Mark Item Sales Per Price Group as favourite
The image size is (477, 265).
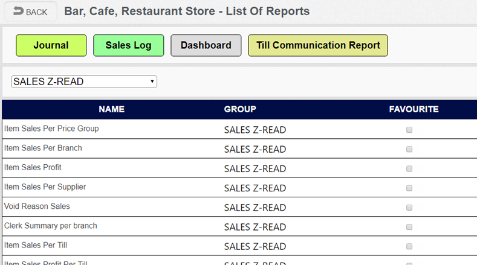[409, 130]
